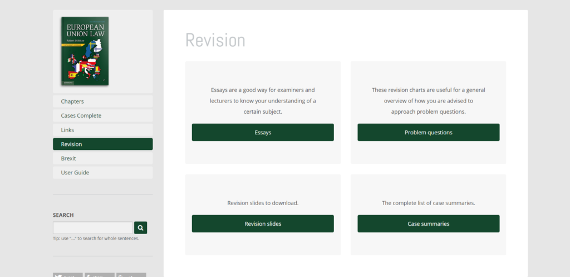
Task: Navigate to the Brexit section
Action: (102, 158)
